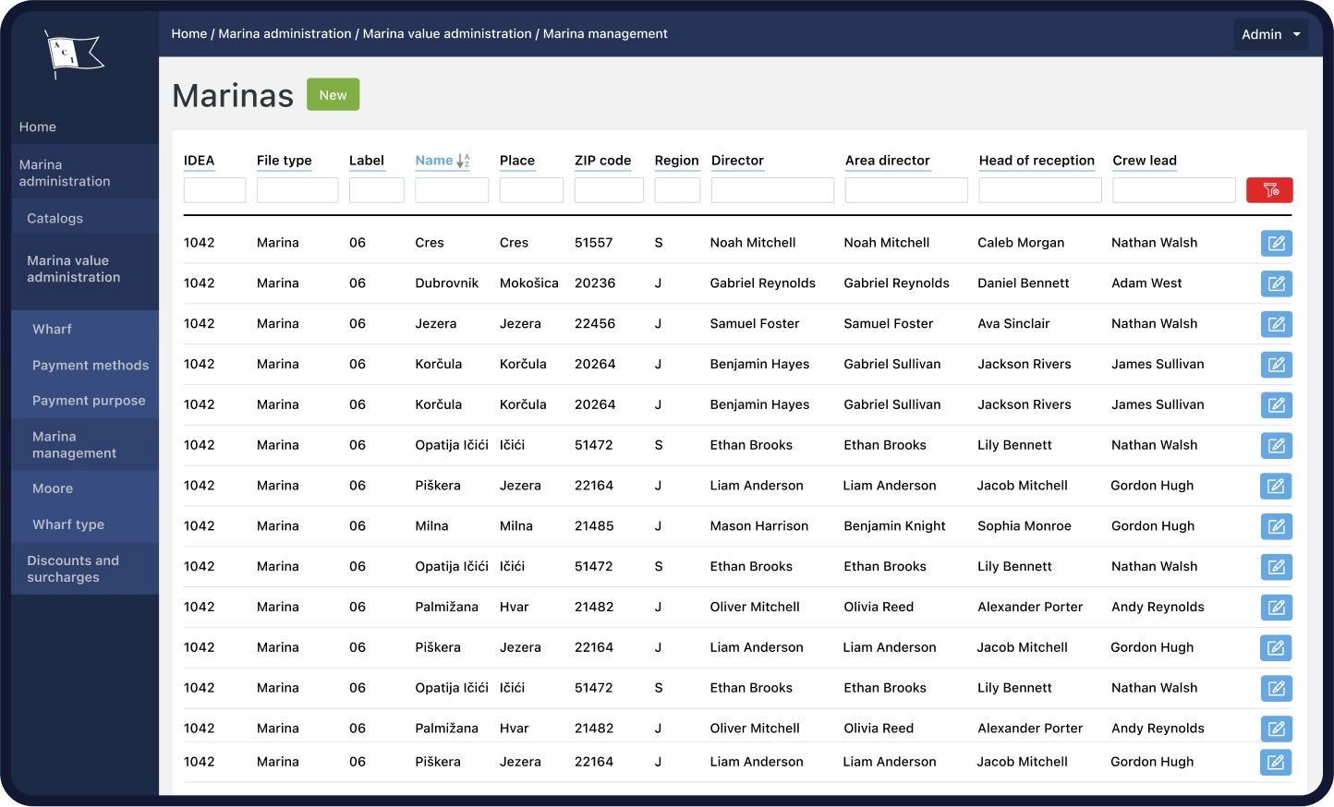Image resolution: width=1334 pixels, height=807 pixels.
Task: Edit the Milna marina row
Action: tap(1277, 526)
